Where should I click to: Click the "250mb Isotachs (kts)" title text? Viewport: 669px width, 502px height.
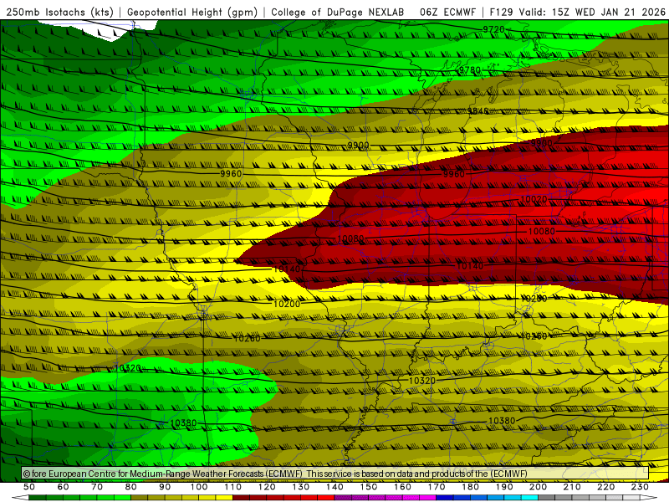tap(59, 12)
